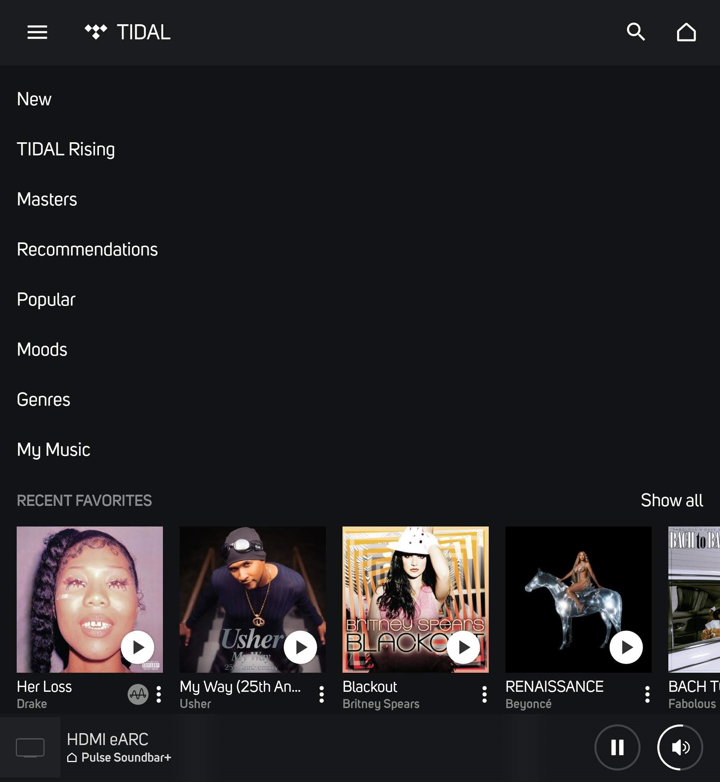Click the home icon beside Pulse Soundbar+
720x782 pixels.
point(72,757)
